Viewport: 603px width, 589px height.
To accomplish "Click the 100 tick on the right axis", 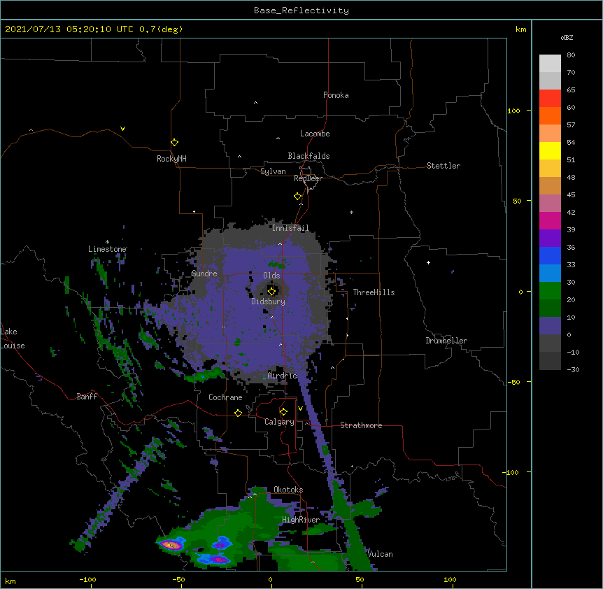I will [513, 111].
